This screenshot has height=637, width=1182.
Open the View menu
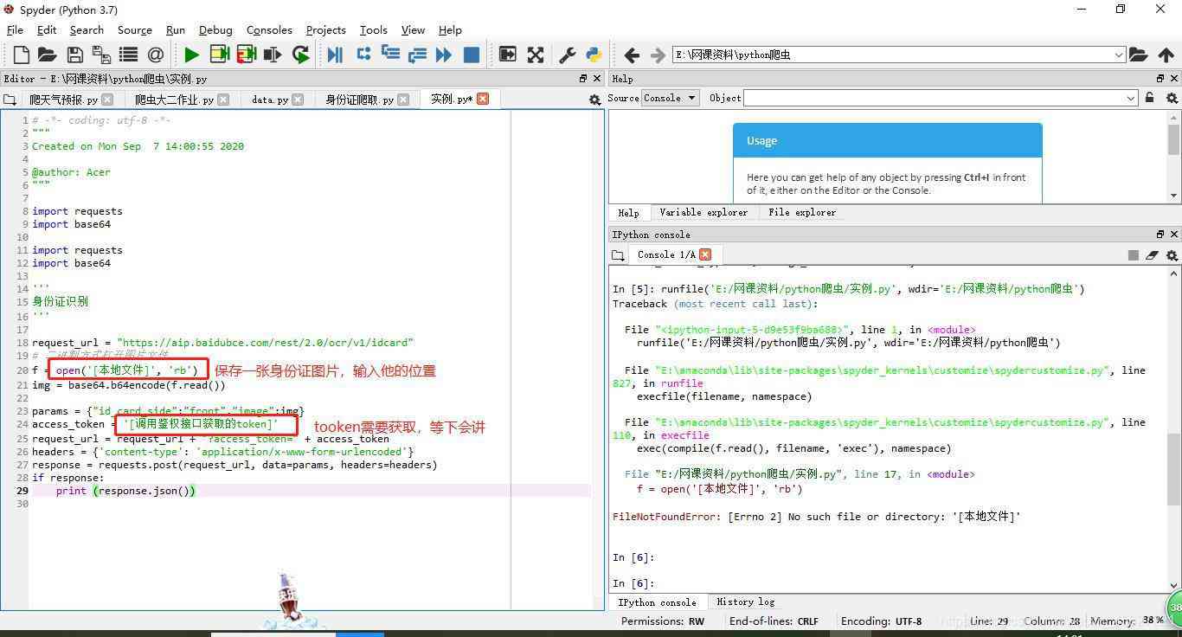(x=413, y=29)
